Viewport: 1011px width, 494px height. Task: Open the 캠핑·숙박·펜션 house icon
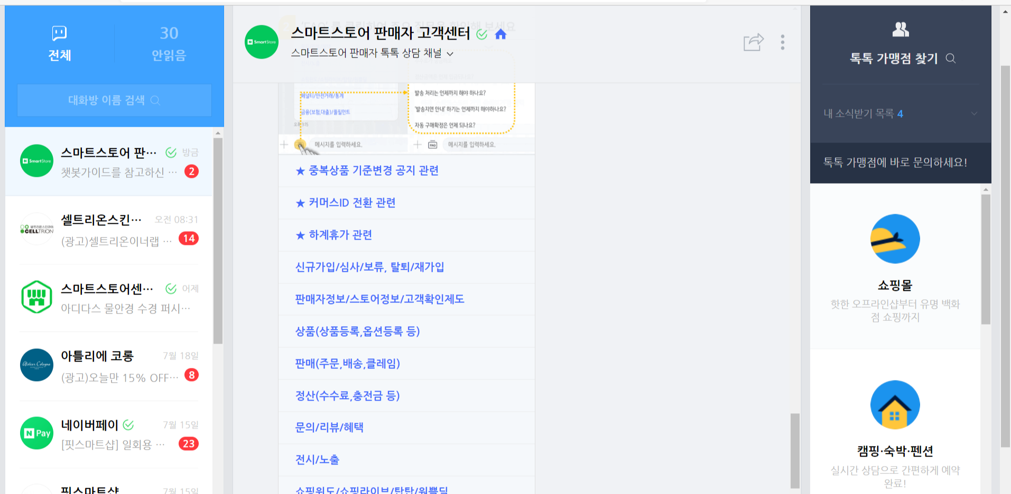(895, 405)
